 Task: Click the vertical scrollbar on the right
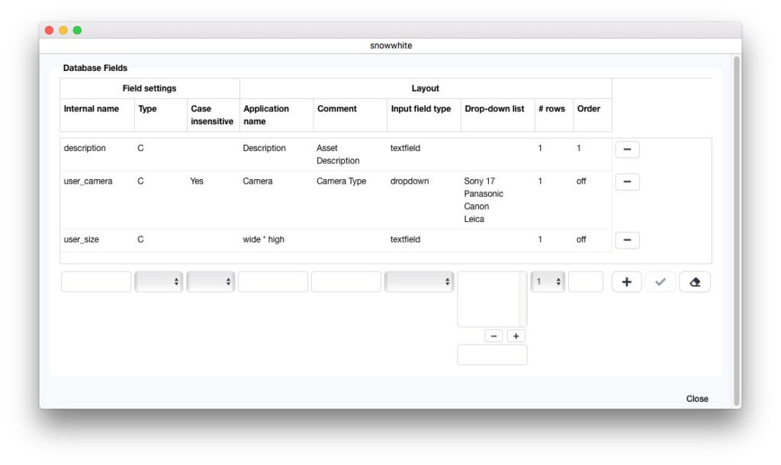coord(736,229)
